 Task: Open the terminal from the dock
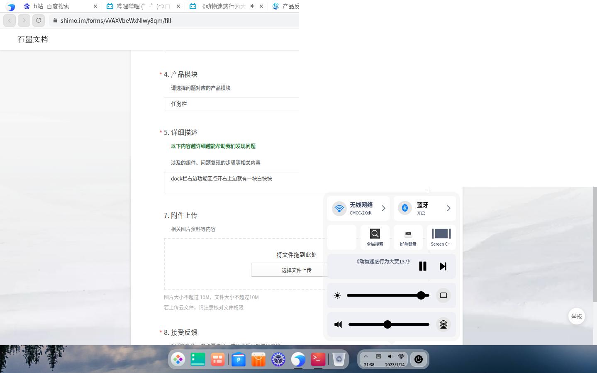(318, 359)
